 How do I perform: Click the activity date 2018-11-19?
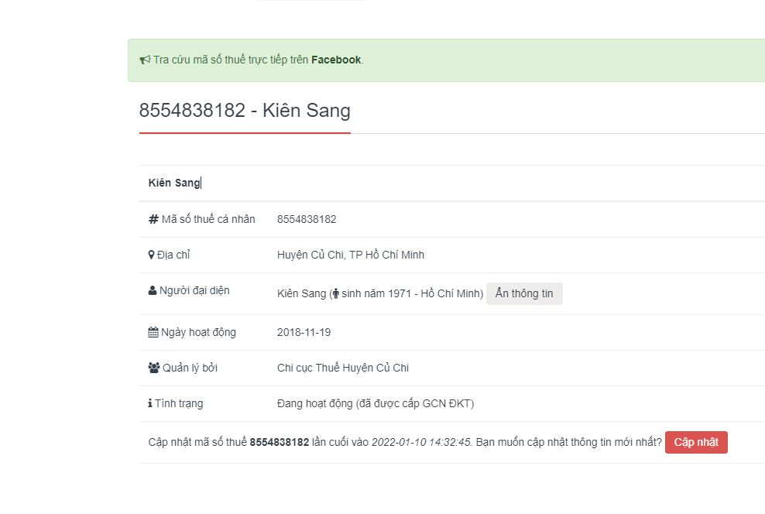304,332
